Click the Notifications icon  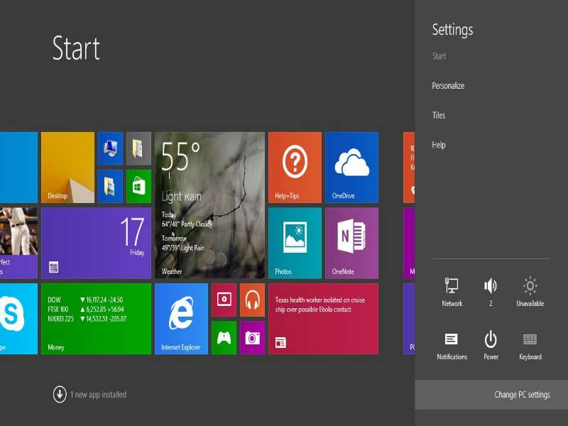click(452, 340)
